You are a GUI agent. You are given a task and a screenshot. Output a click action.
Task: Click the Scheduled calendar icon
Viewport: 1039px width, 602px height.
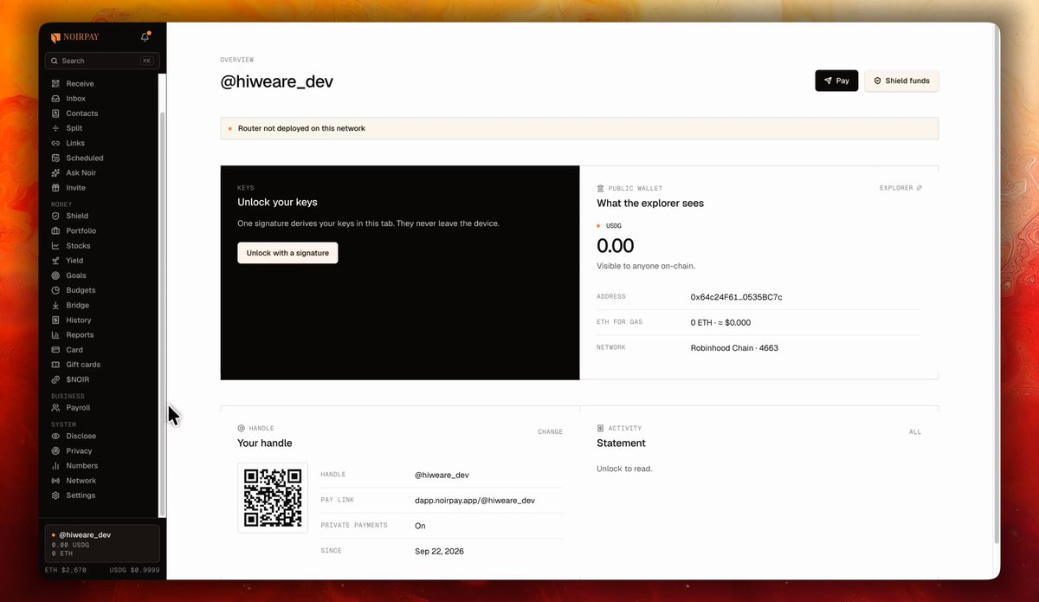55,158
